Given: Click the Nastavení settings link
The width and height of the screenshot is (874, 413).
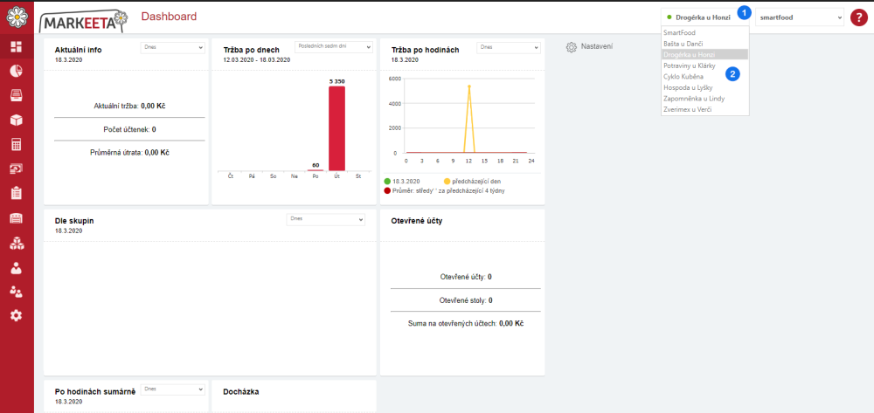Looking at the screenshot, I should (597, 47).
